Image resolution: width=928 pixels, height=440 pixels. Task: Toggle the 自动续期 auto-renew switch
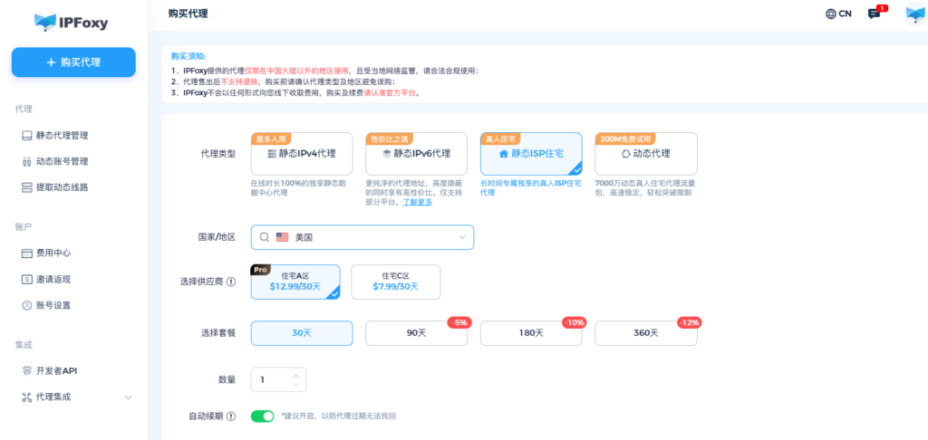tap(262, 416)
